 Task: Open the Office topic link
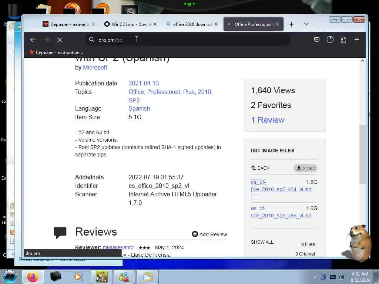136,92
